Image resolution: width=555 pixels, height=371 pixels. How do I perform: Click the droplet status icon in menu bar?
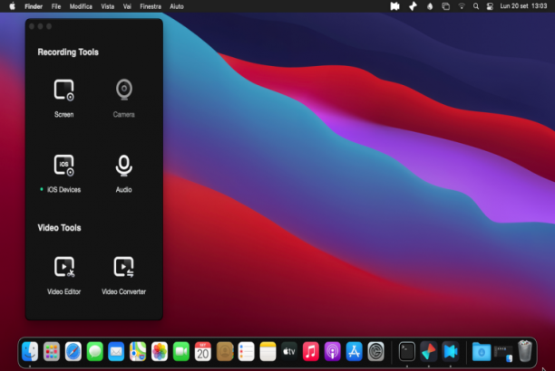click(x=430, y=6)
